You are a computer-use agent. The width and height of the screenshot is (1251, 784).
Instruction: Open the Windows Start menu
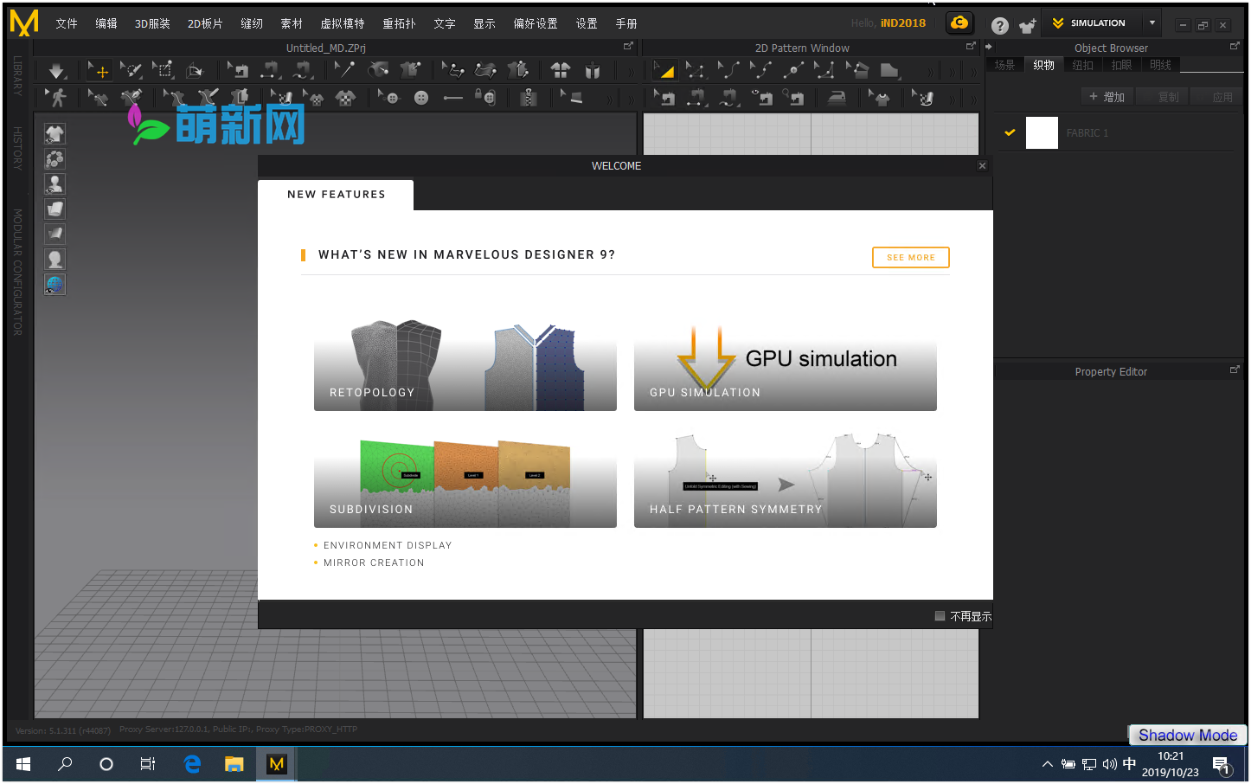click(23, 764)
